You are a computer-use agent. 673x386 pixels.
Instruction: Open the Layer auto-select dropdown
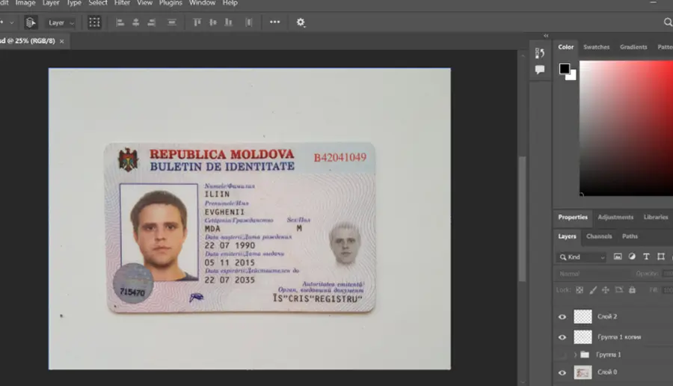(61, 22)
